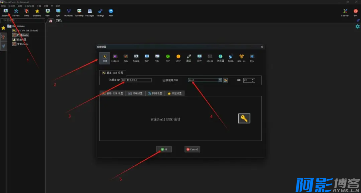Close the 会话设置 dialog
This screenshot has width=361, height=193.
pyautogui.click(x=262, y=47)
